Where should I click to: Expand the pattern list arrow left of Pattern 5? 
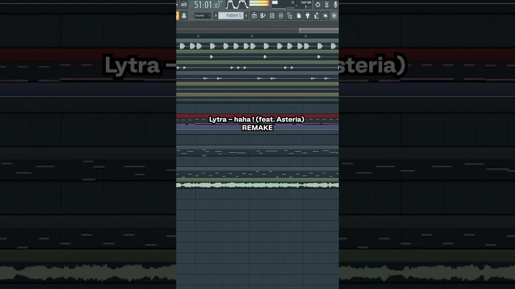216,15
